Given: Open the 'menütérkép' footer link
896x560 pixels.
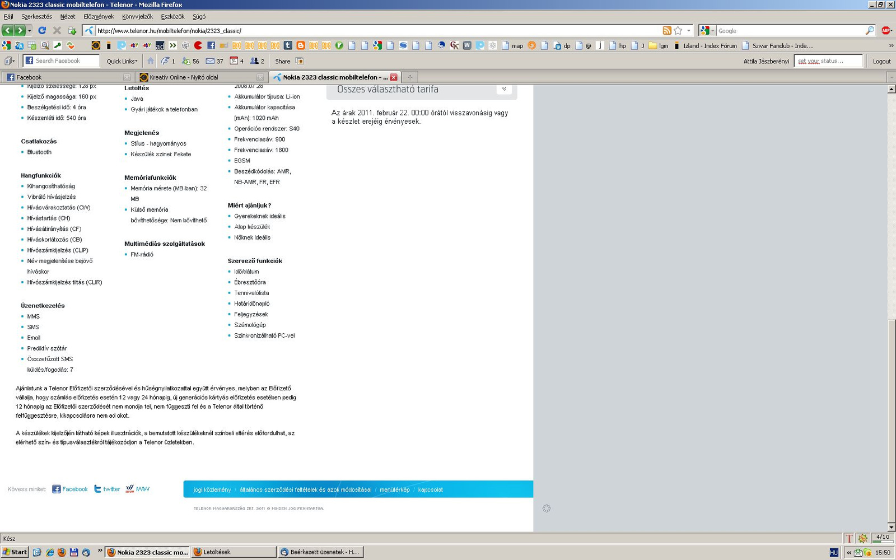Looking at the screenshot, I should coord(395,489).
